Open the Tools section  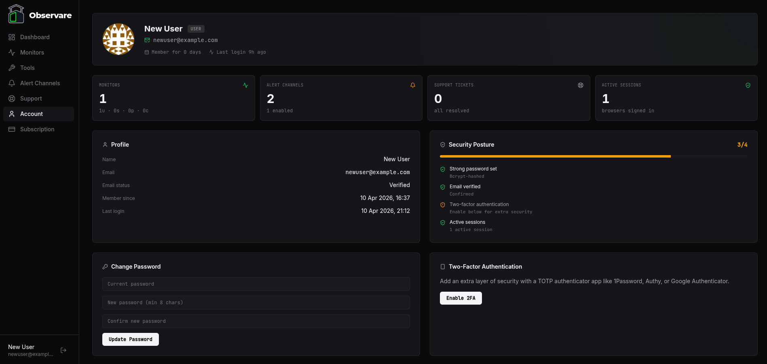[x=27, y=67]
